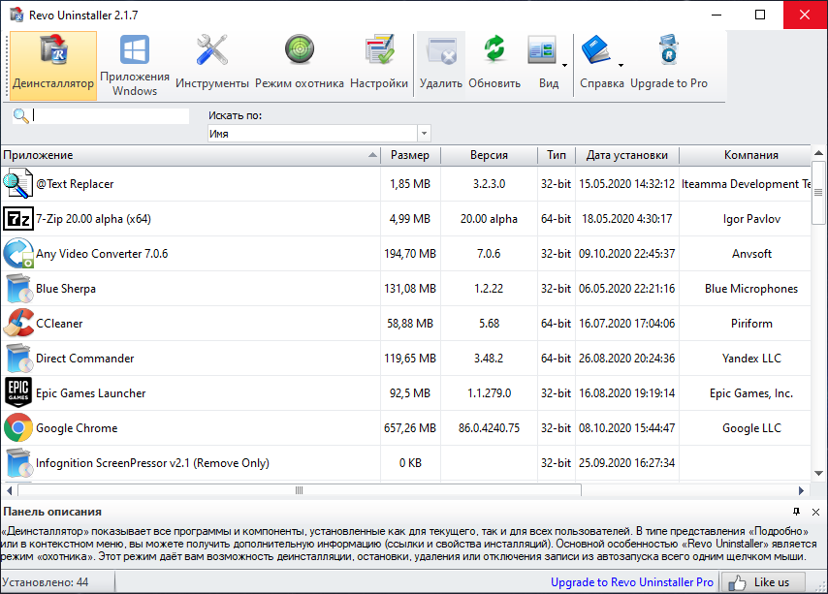Click the Like us button
828x594 pixels.
pos(763,582)
